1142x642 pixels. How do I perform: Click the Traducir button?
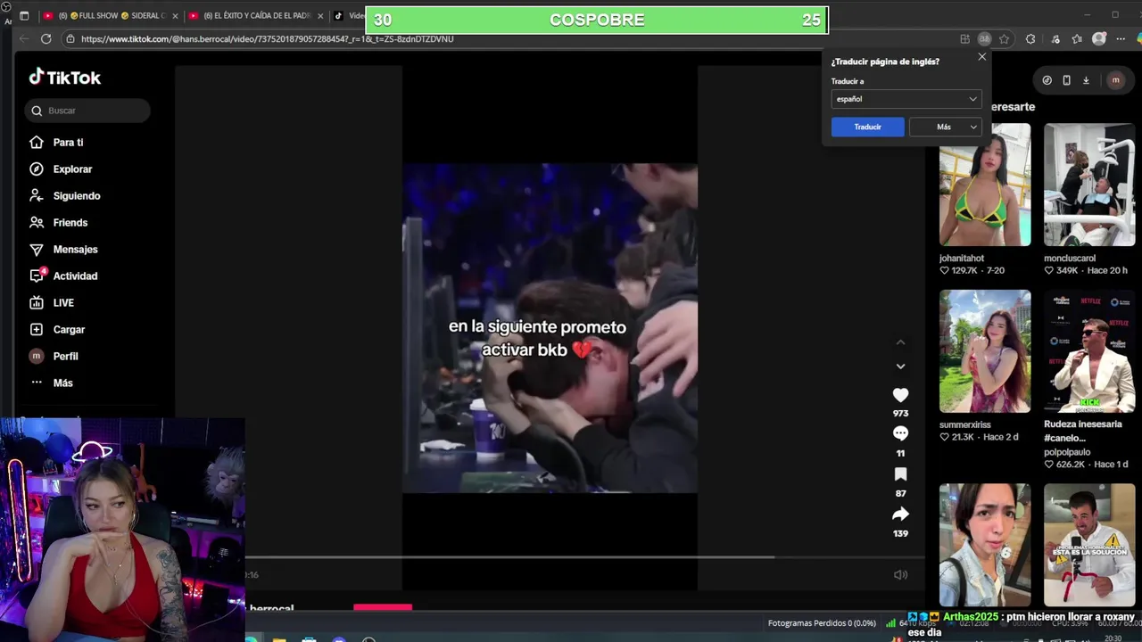point(867,127)
